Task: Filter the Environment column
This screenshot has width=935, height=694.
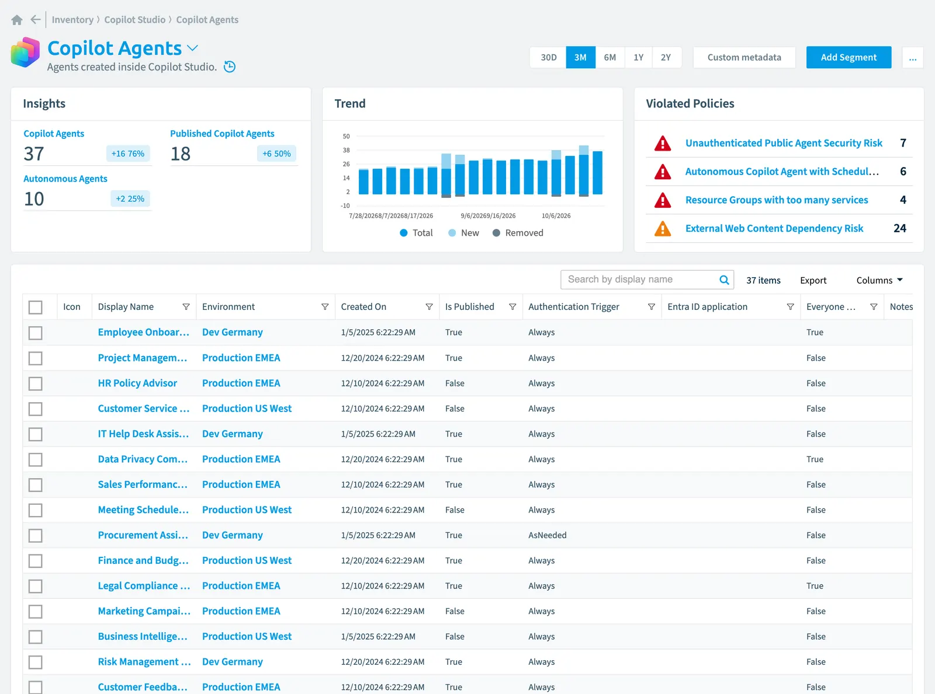Action: [325, 307]
